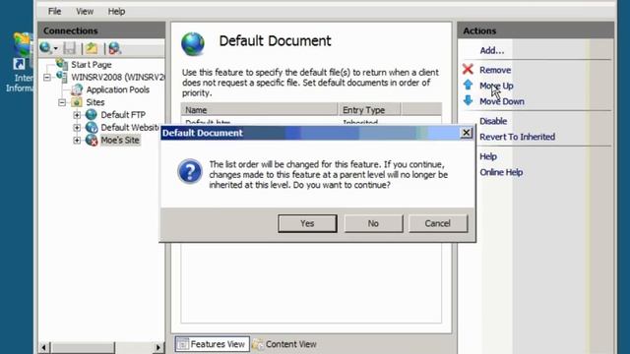The height and width of the screenshot is (354, 630).
Task: Click the Sites folder icon
Action: (x=77, y=102)
